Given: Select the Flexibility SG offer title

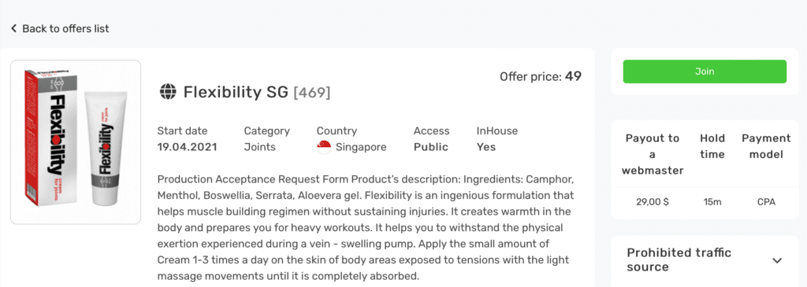Looking at the screenshot, I should click(x=236, y=93).
